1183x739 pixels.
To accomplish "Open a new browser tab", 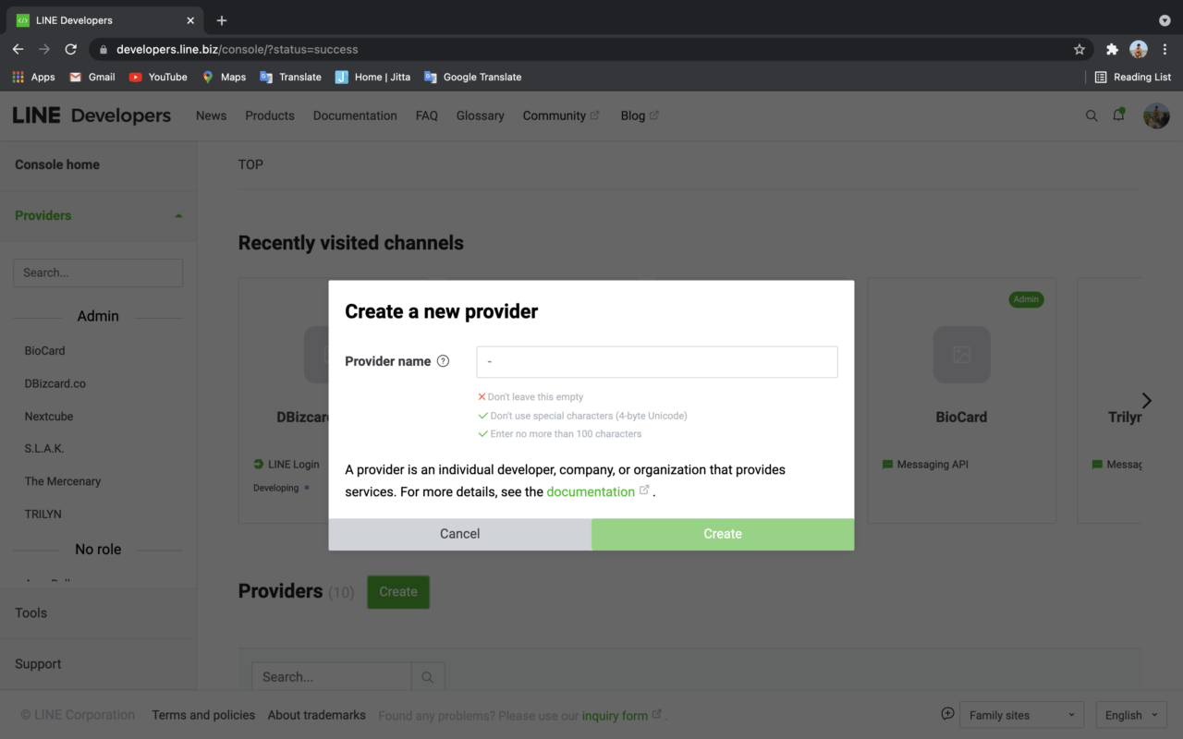I will click(x=222, y=20).
